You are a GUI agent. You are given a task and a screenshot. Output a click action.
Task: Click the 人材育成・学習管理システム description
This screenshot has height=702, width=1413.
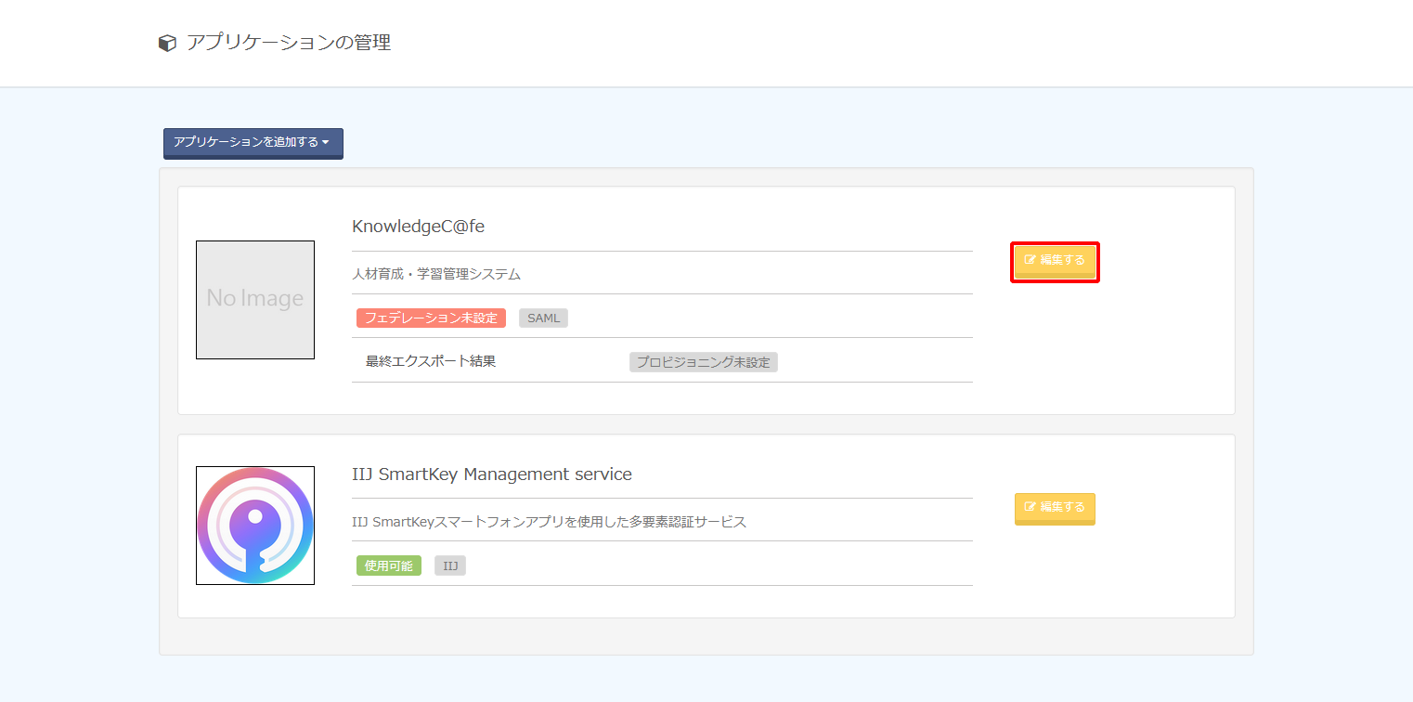(436, 275)
